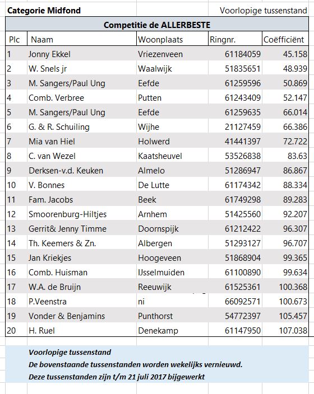
Task: Click the 'Ringnr.' header cell
Action: [235, 39]
